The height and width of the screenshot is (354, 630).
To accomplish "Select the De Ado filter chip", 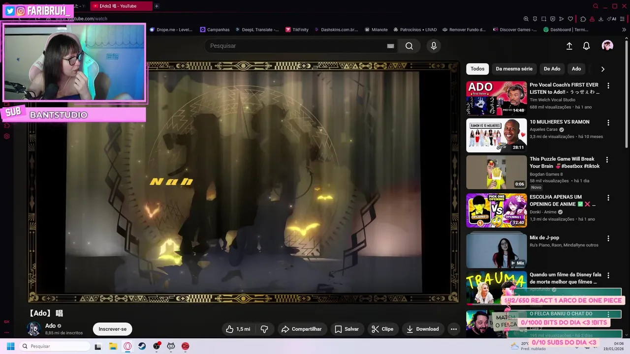I will tap(552, 69).
